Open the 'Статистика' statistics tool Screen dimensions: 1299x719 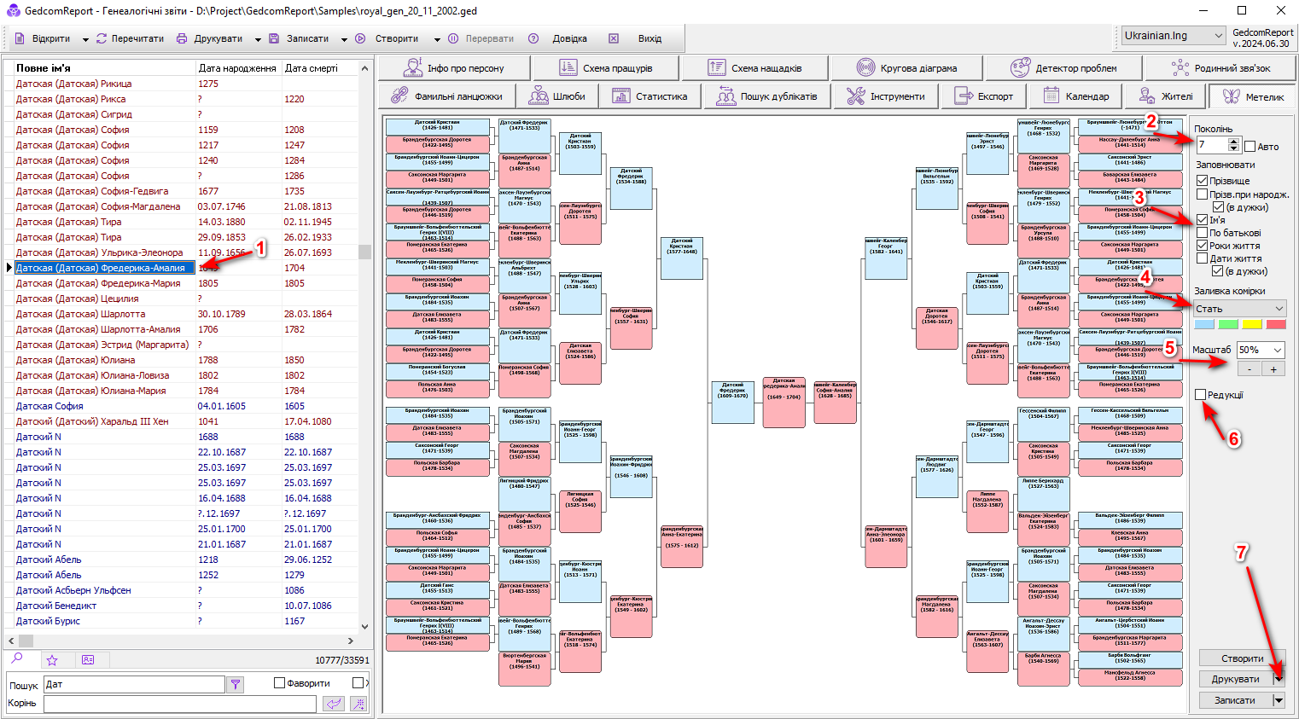649,96
